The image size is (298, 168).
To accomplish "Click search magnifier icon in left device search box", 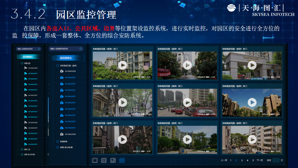I will coord(39,49).
